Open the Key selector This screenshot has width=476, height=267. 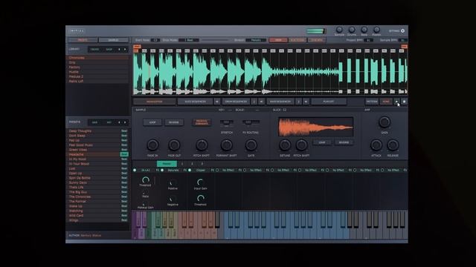(x=230, y=110)
